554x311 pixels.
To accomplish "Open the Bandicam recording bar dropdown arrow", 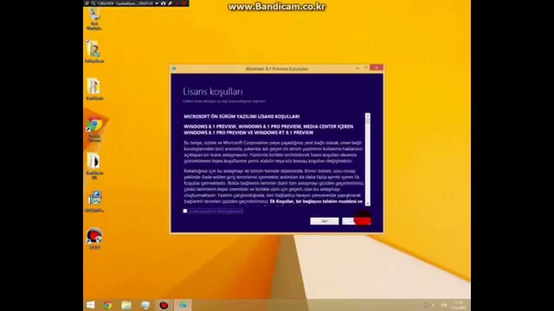I will pyautogui.click(x=157, y=3).
